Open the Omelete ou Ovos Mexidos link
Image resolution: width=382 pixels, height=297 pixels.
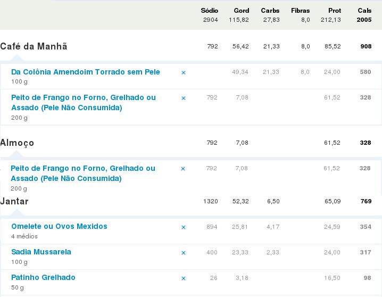pyautogui.click(x=59, y=226)
